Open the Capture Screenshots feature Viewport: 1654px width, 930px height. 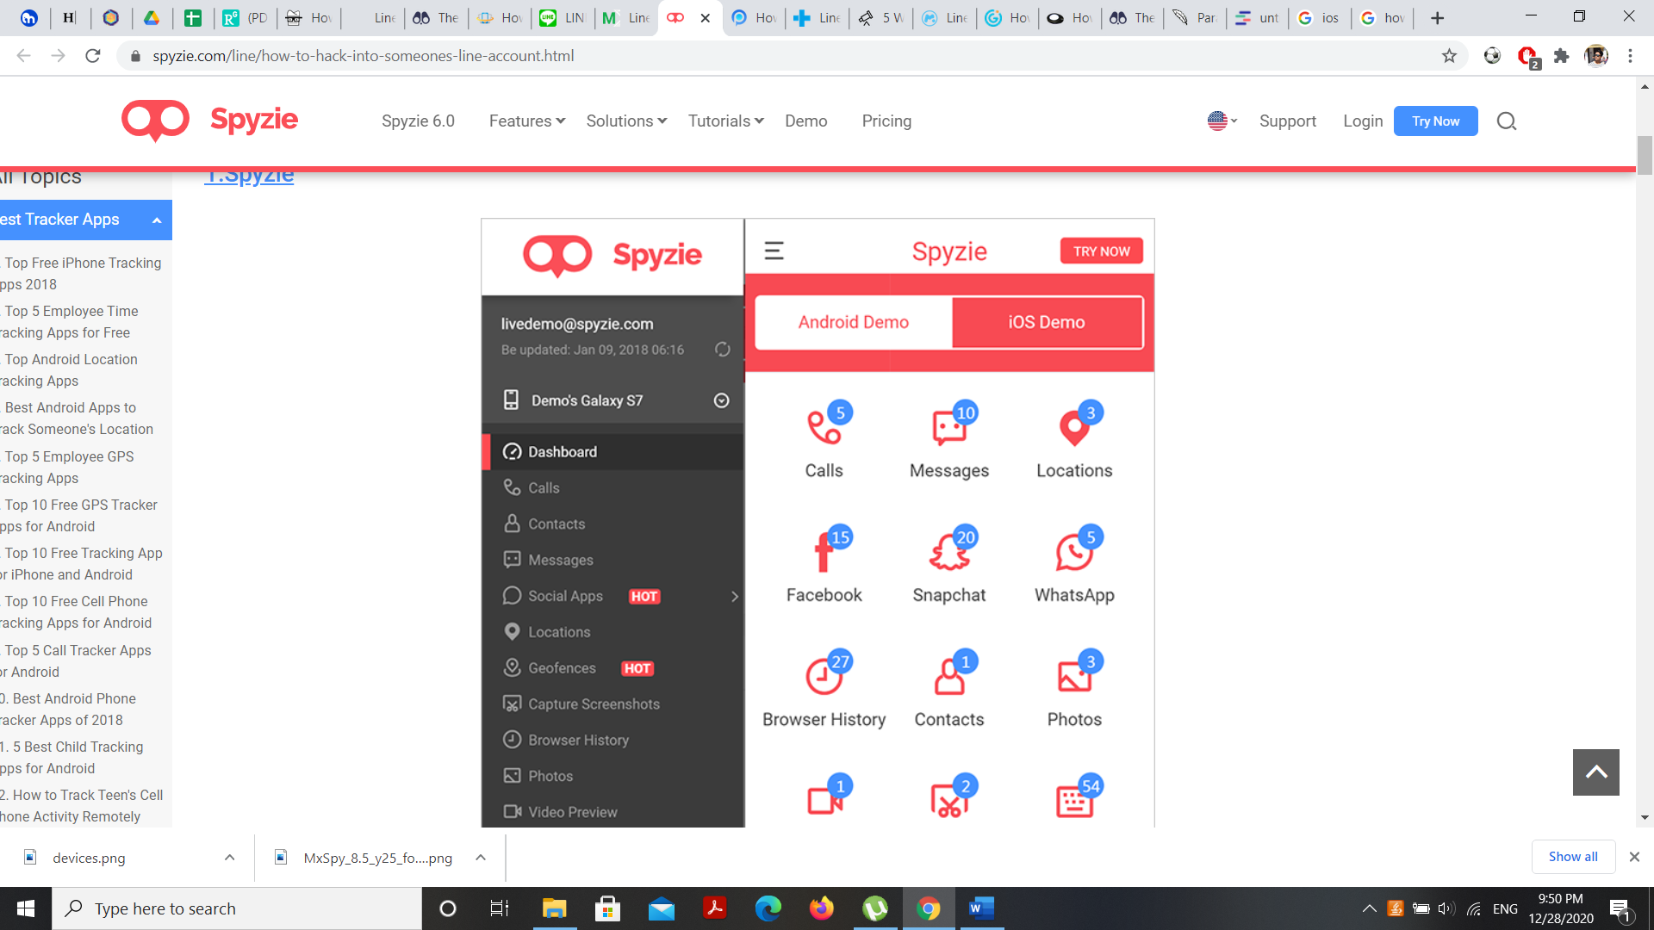coord(594,704)
